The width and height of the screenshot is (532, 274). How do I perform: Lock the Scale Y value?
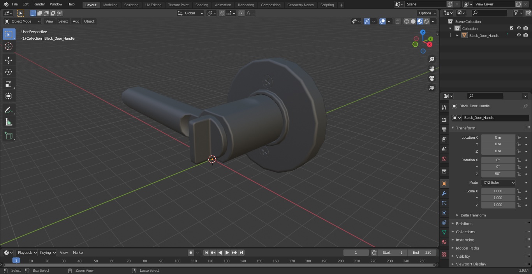[x=519, y=198]
